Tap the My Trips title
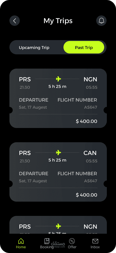The height and width of the screenshot is (253, 116). tap(58, 21)
